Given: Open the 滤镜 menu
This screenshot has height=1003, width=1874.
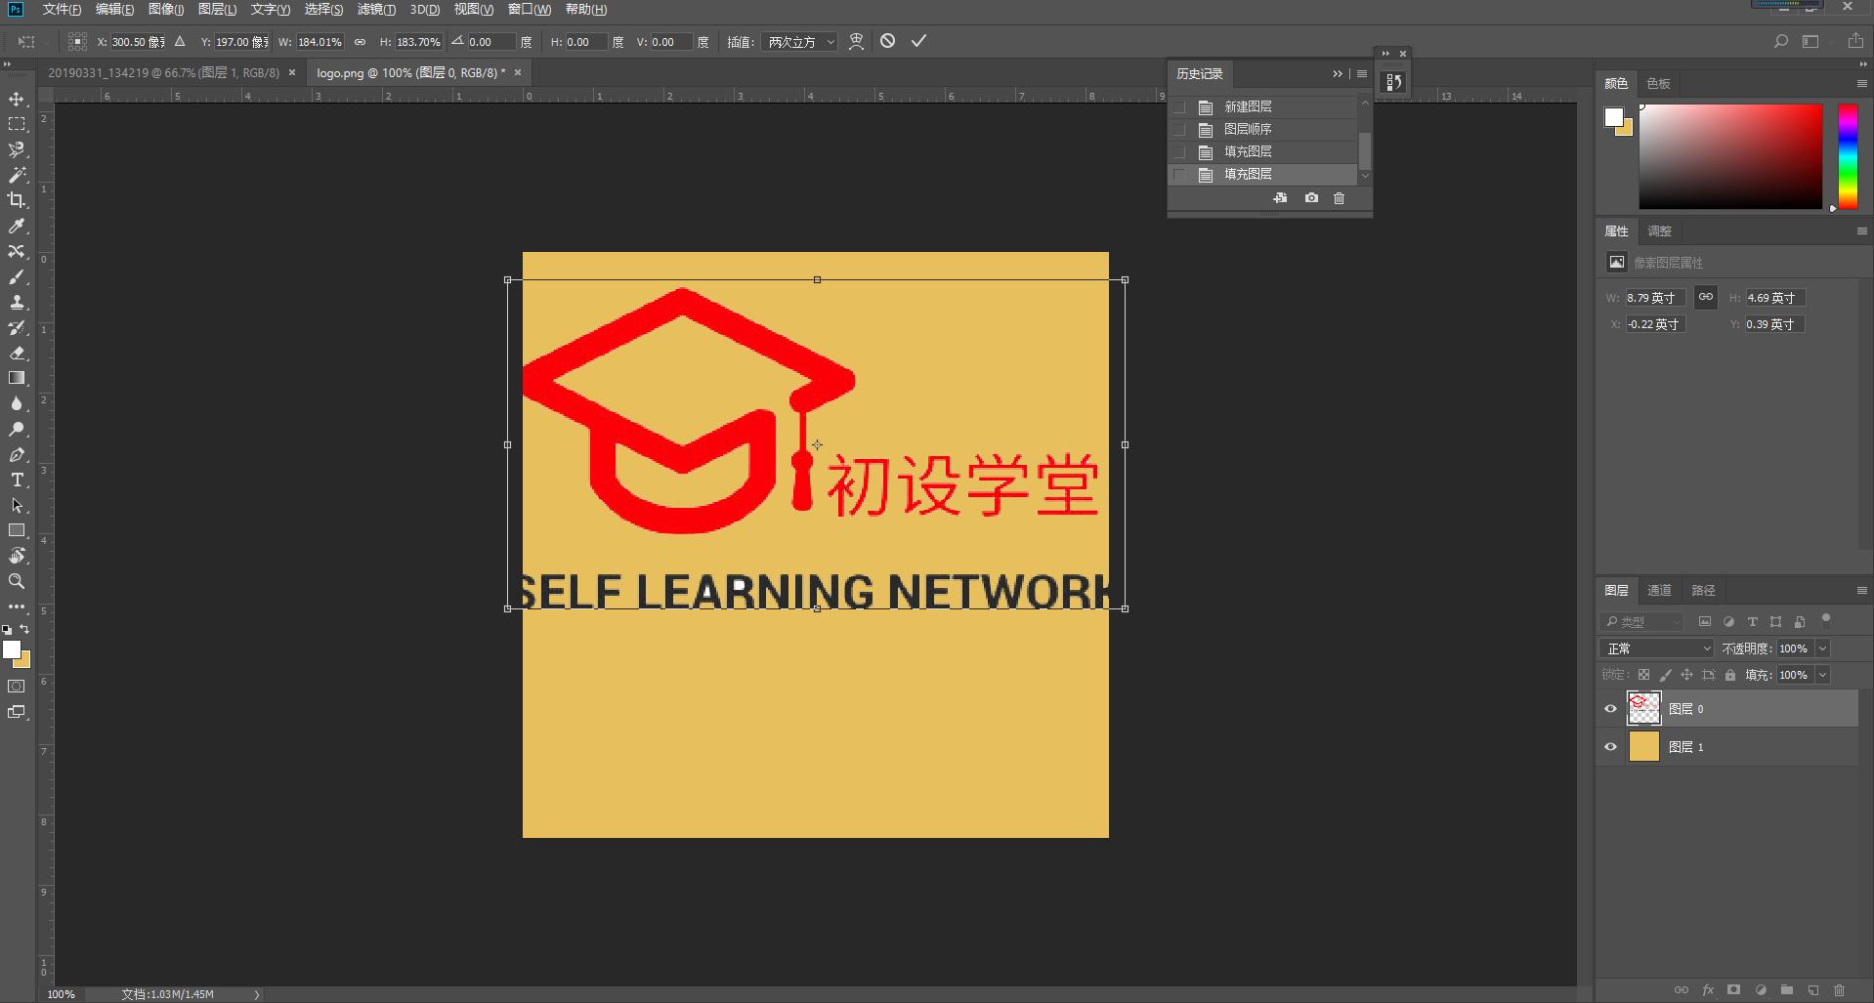Looking at the screenshot, I should [374, 9].
